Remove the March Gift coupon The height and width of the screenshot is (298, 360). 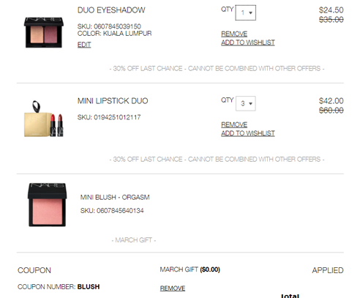173,288
